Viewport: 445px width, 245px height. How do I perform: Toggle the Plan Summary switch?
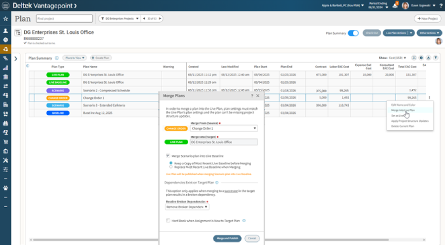[x=353, y=33]
